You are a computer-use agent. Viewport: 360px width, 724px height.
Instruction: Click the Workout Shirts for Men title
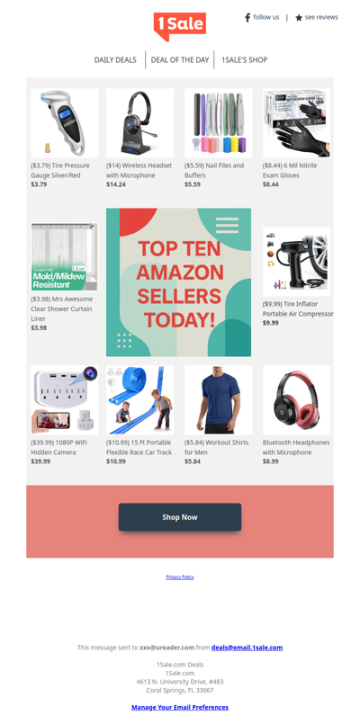pos(216,447)
